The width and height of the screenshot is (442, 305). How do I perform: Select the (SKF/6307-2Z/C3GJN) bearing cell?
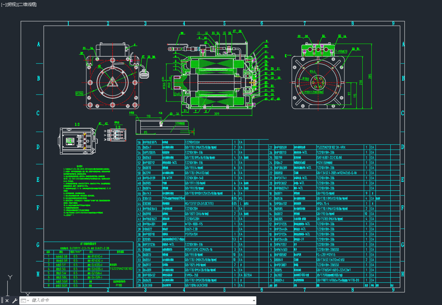(x=329, y=157)
